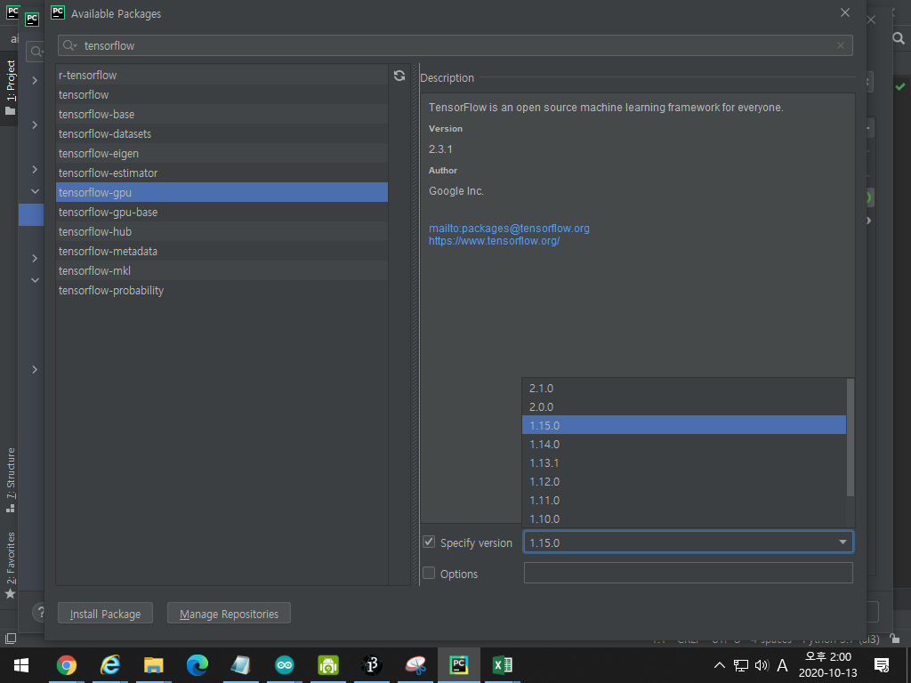The image size is (911, 683).
Task: Select the tensorflow package row
Action: pos(222,94)
